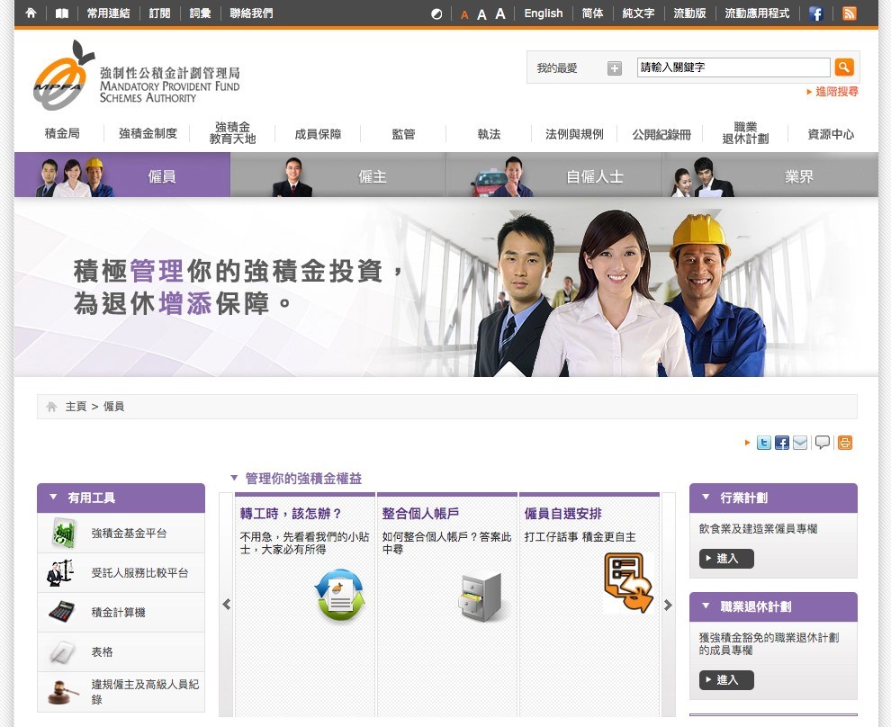Viewport: 891px width, 727px height.
Task: Click the print page icon
Action: coord(845,443)
